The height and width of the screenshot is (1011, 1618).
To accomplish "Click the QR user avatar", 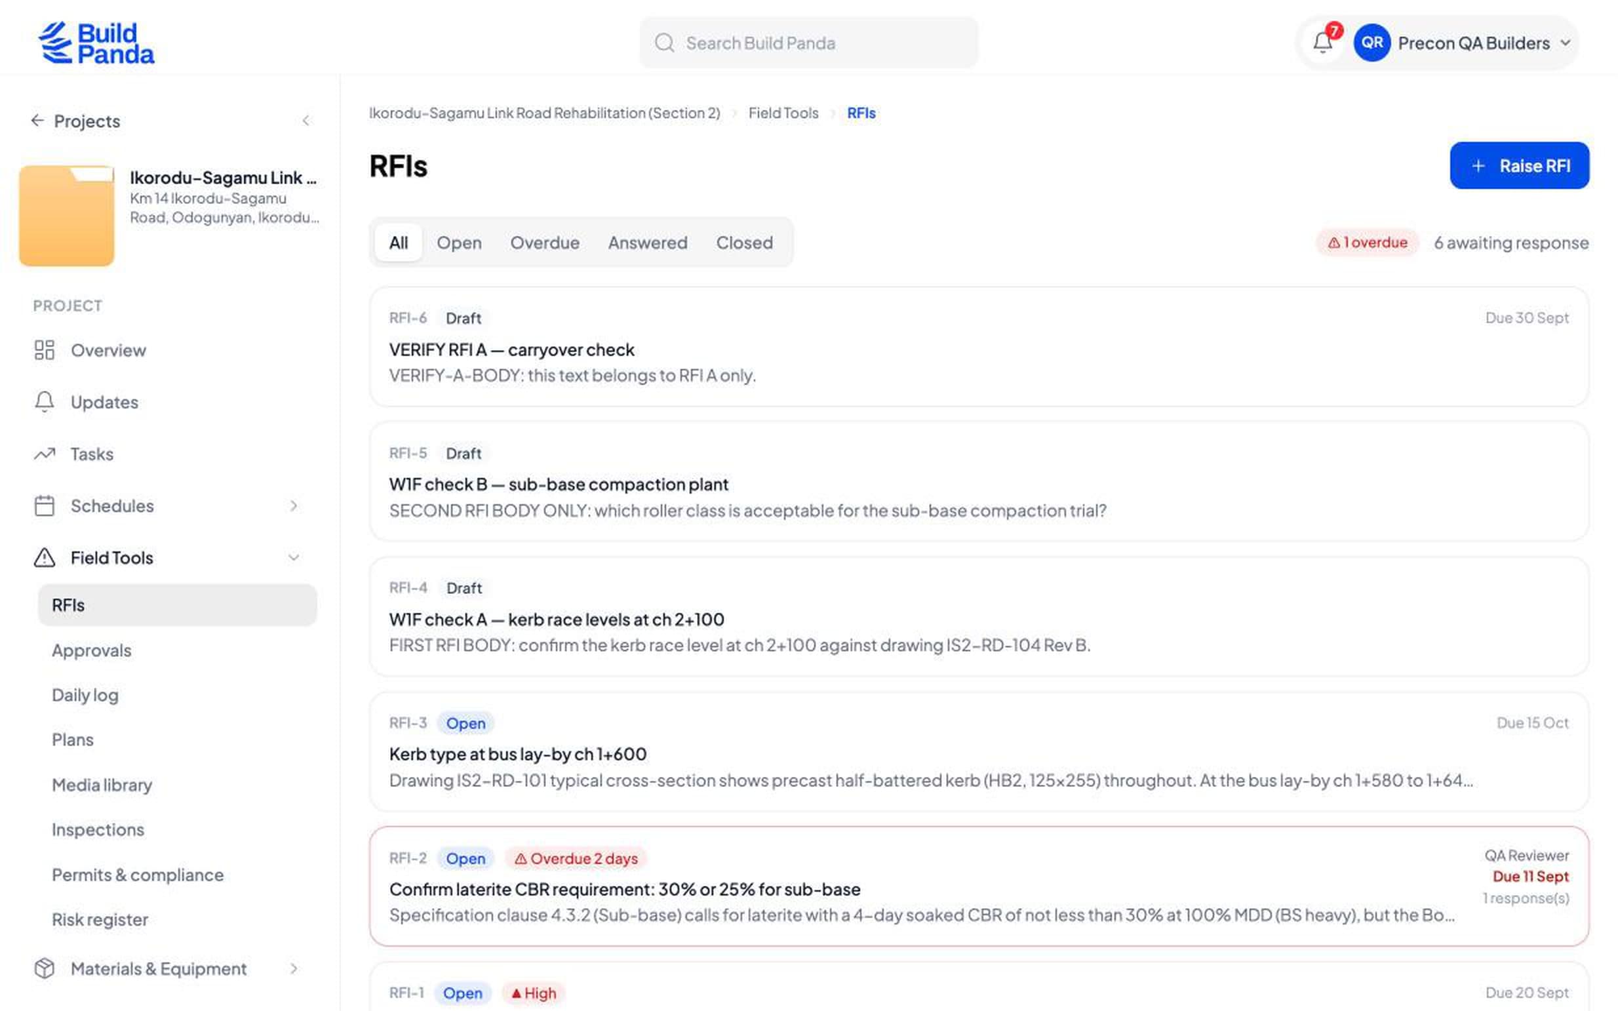I will pyautogui.click(x=1372, y=43).
